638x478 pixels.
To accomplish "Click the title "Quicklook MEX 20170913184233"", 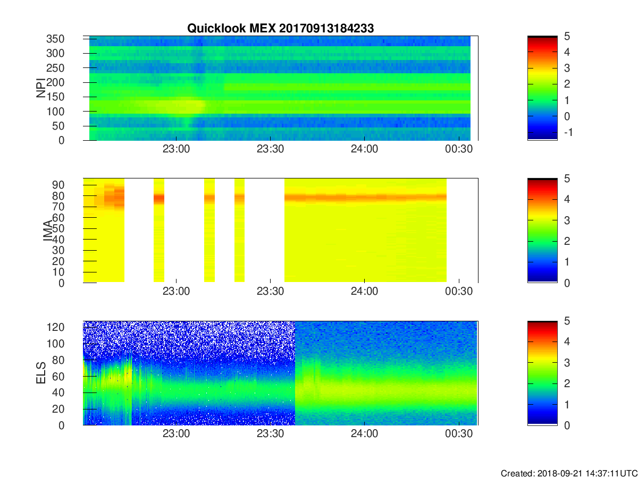I will click(x=280, y=29).
